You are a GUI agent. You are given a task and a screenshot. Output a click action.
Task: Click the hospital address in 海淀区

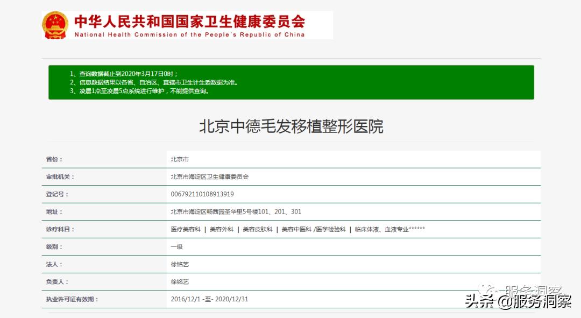234,211
